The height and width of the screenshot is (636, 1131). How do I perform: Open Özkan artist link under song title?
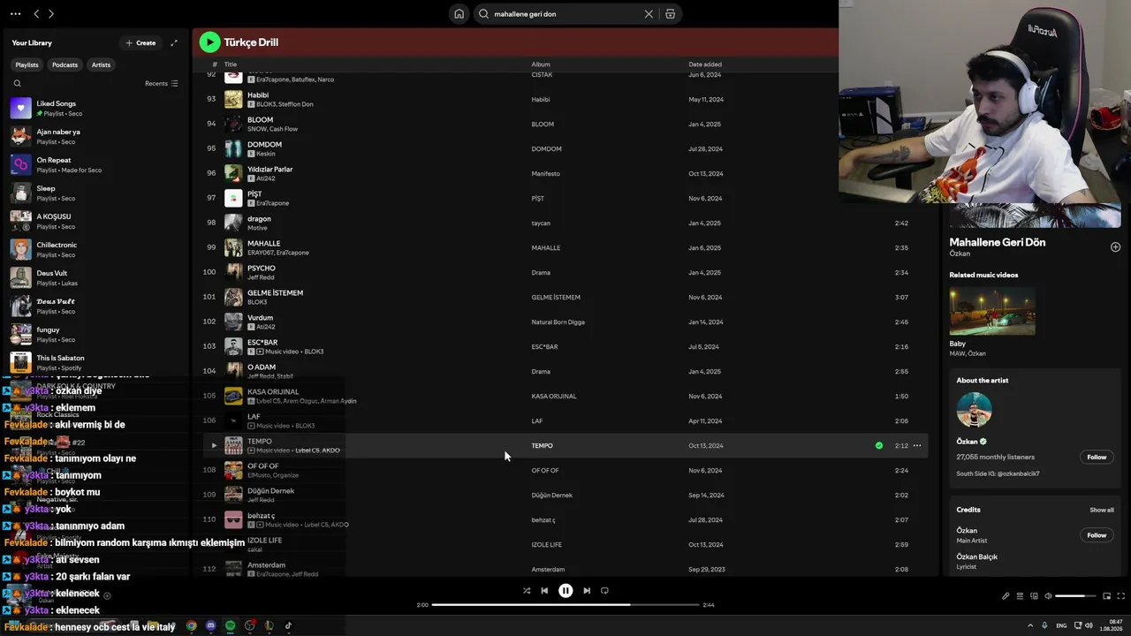pyautogui.click(x=960, y=254)
